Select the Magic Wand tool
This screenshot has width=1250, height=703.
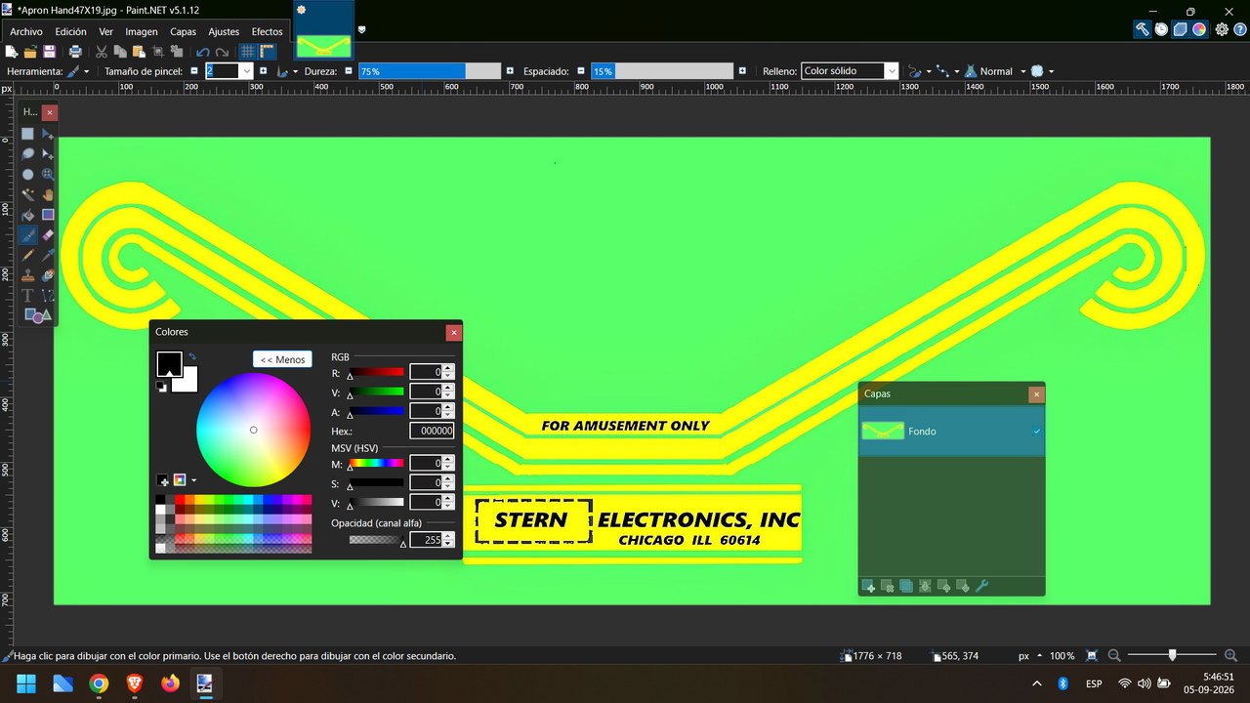coord(28,194)
